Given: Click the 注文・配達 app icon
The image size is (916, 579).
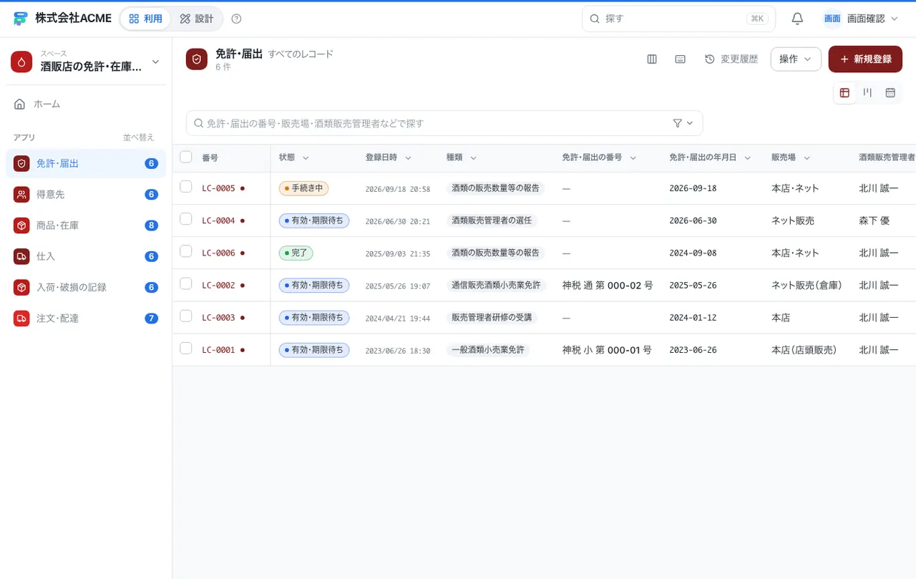Looking at the screenshot, I should pyautogui.click(x=21, y=318).
